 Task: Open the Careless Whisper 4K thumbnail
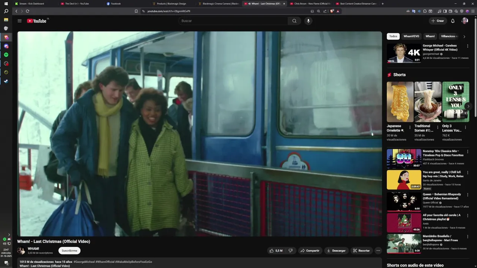[404, 53]
